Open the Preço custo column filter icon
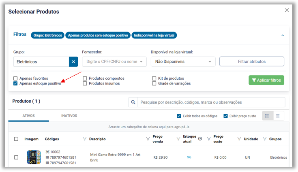Screen dimensions: 298x172 tap(239, 139)
